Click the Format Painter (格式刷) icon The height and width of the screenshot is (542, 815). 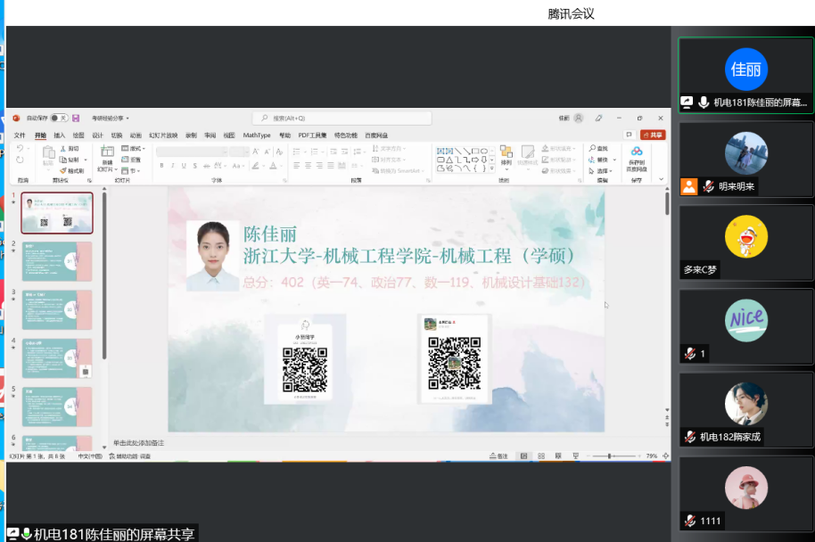pyautogui.click(x=64, y=170)
